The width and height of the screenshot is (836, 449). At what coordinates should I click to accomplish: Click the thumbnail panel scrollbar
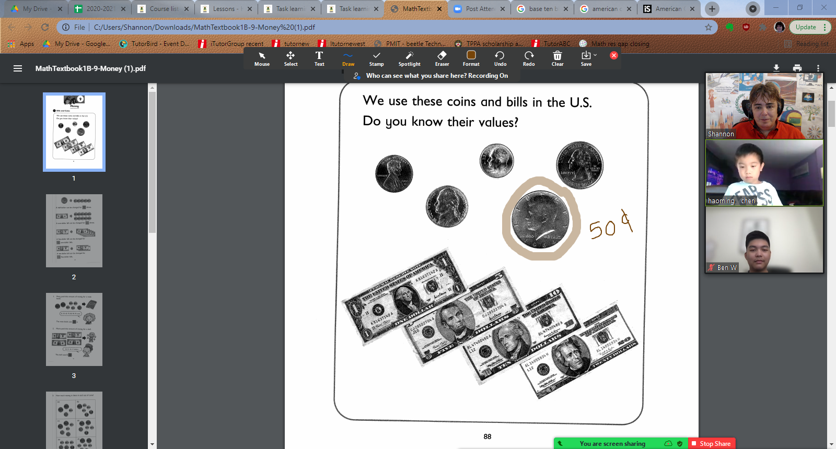(152, 162)
